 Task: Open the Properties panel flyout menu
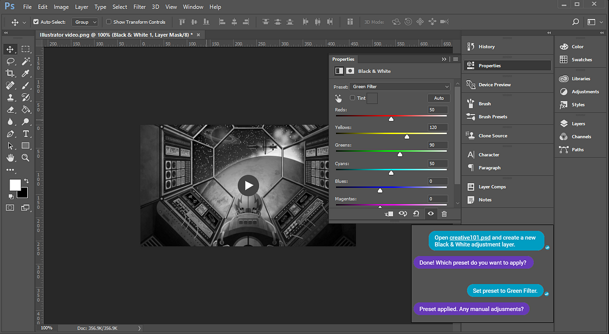click(x=455, y=59)
